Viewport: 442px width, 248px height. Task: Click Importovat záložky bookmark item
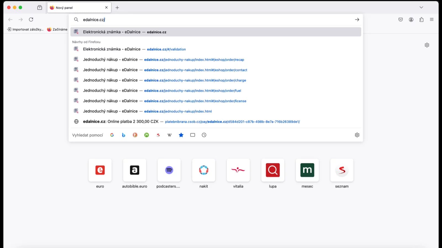point(25,29)
